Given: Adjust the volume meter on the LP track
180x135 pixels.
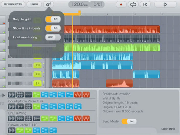Looking at the screenshot, I should pos(20,83).
